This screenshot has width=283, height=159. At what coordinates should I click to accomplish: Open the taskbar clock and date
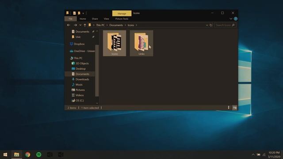pos(274,155)
